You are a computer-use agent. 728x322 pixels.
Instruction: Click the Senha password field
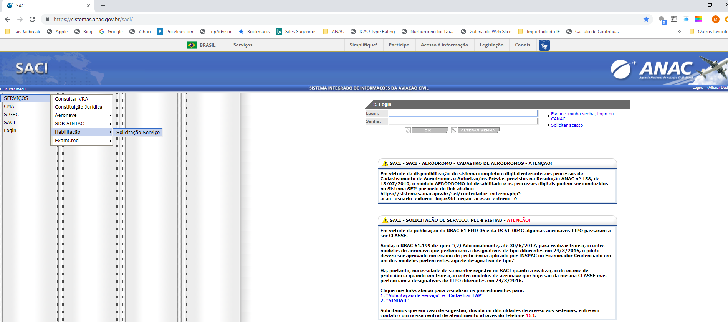pos(463,121)
